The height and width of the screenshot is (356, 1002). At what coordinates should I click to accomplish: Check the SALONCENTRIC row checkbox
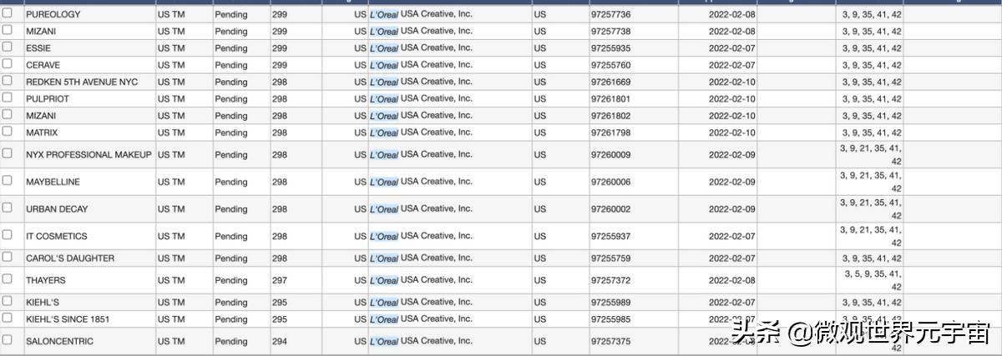[x=8, y=340]
